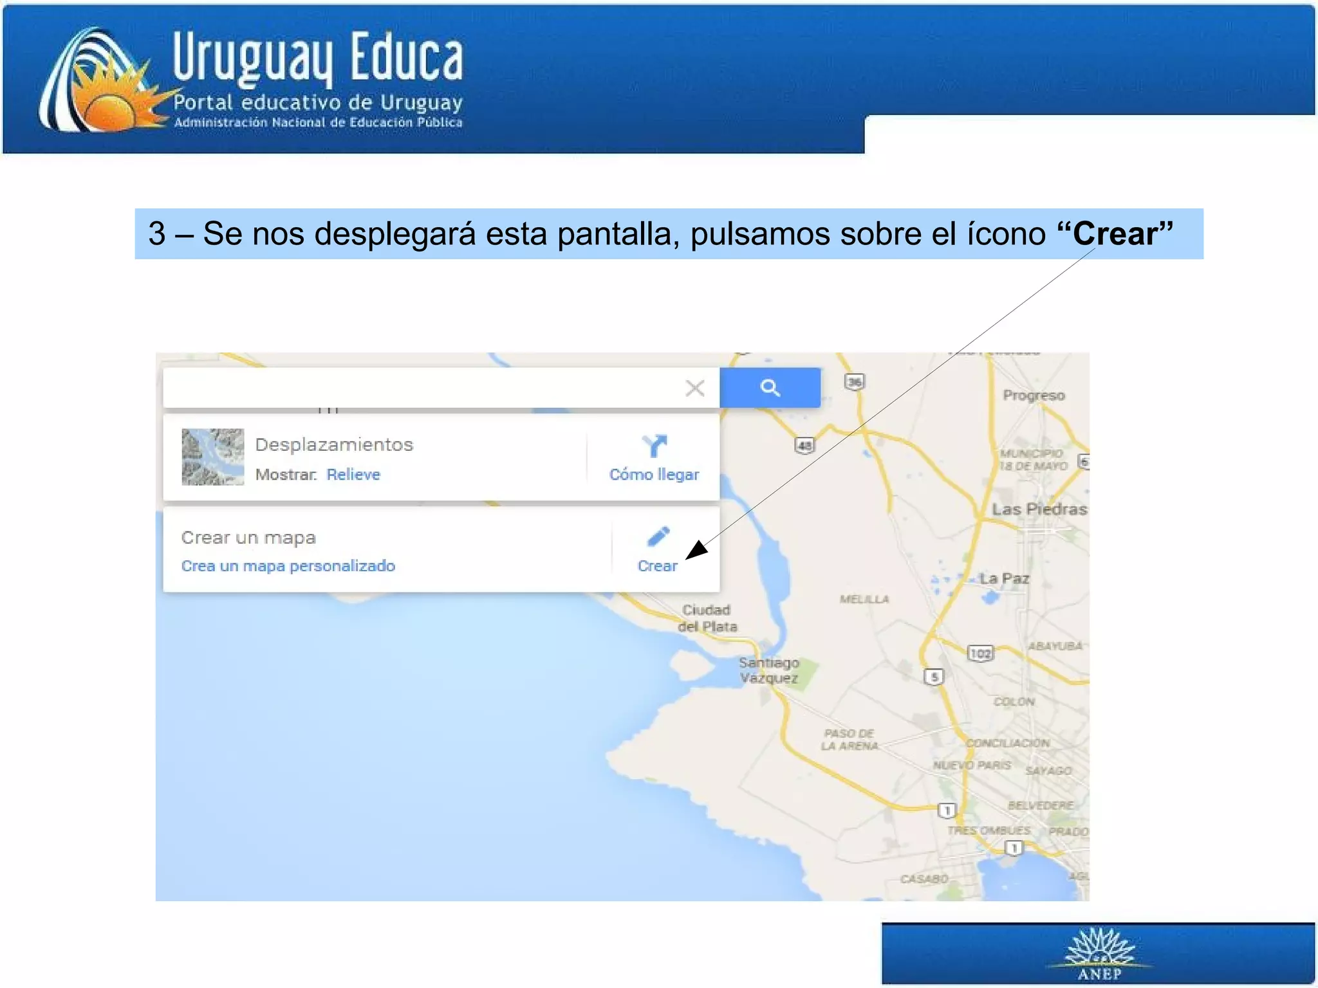Click the Crear un mapa heading
Image resolution: width=1318 pixels, height=988 pixels.
click(x=248, y=538)
